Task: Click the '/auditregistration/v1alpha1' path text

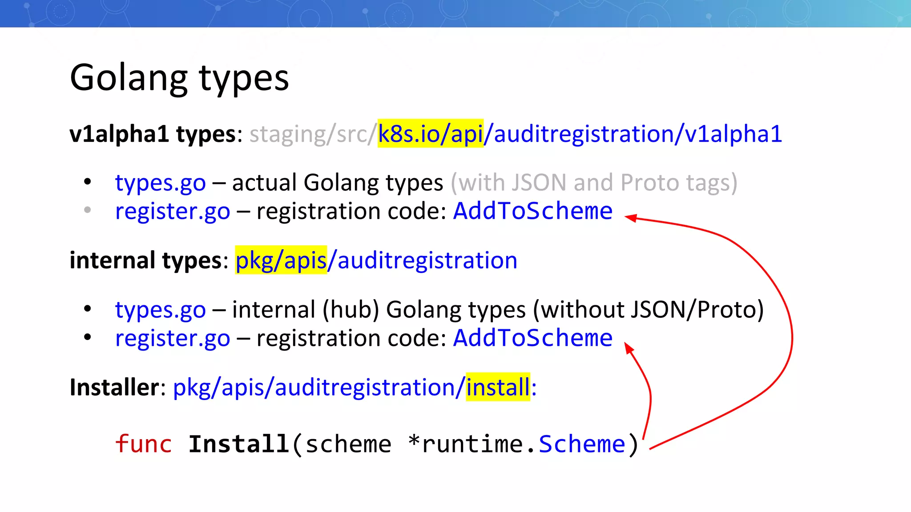Action: pos(633,134)
